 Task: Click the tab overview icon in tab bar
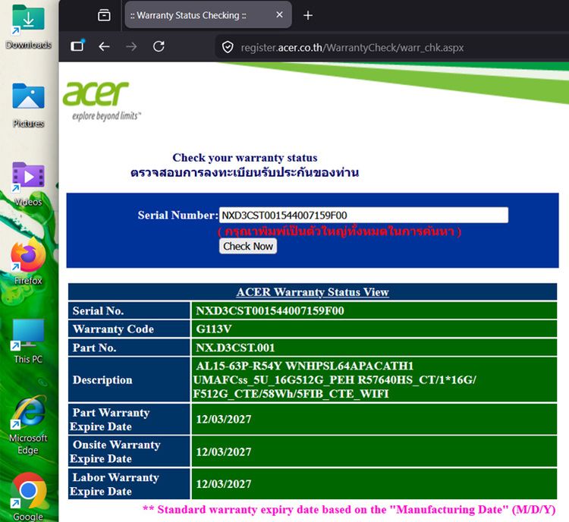[104, 15]
